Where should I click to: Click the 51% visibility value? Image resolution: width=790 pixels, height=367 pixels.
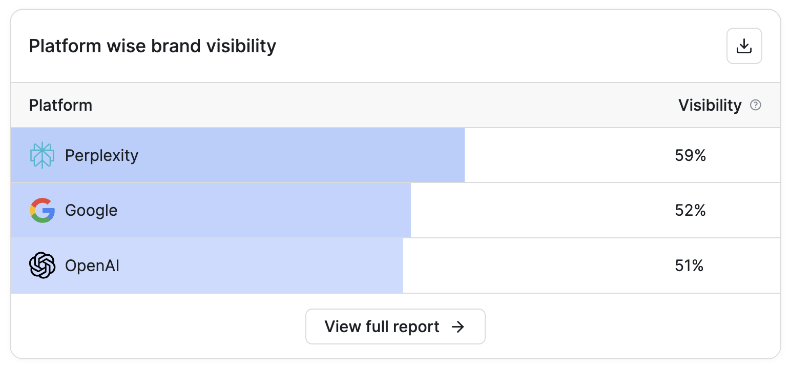[689, 266]
